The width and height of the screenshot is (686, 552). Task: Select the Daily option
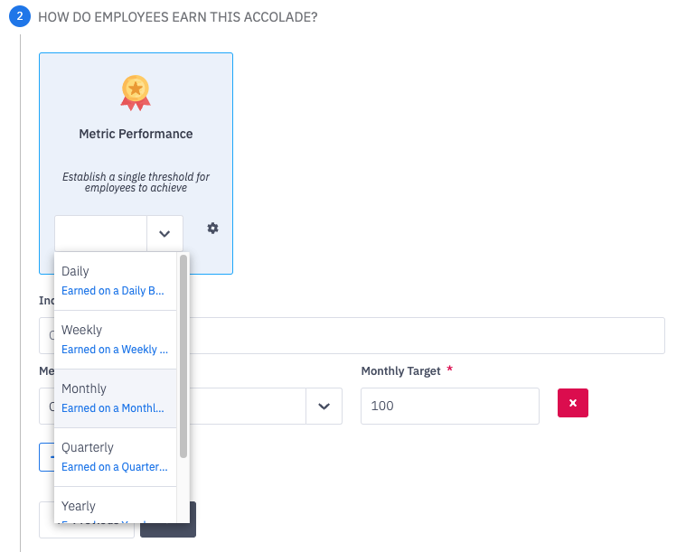point(116,281)
